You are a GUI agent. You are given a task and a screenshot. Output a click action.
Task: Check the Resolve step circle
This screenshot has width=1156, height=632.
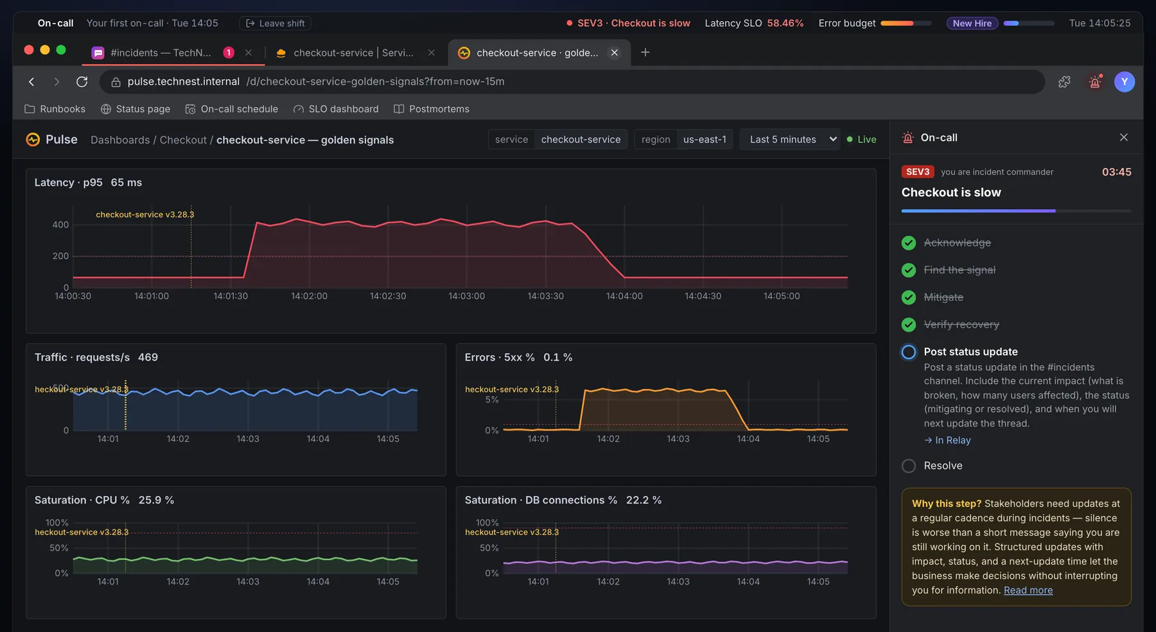909,466
